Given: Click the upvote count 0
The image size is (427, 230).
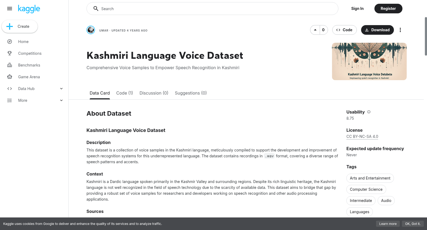Looking at the screenshot, I should pyautogui.click(x=323, y=30).
